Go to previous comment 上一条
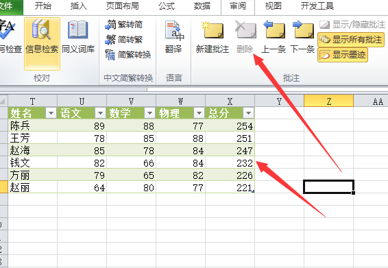The height and width of the screenshot is (268, 388). pyautogui.click(x=274, y=37)
